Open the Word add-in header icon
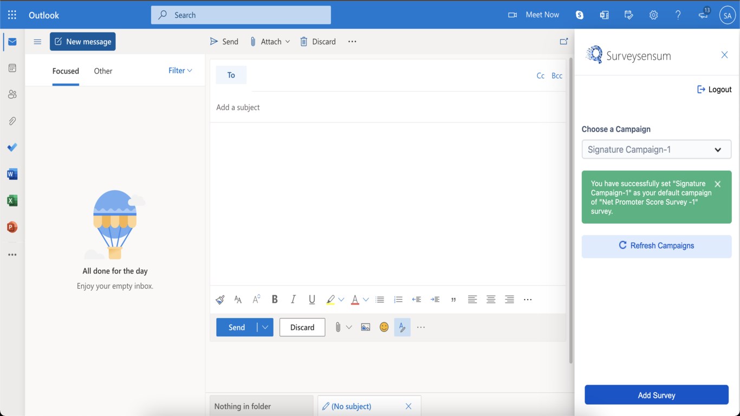The height and width of the screenshot is (416, 740). click(604, 15)
